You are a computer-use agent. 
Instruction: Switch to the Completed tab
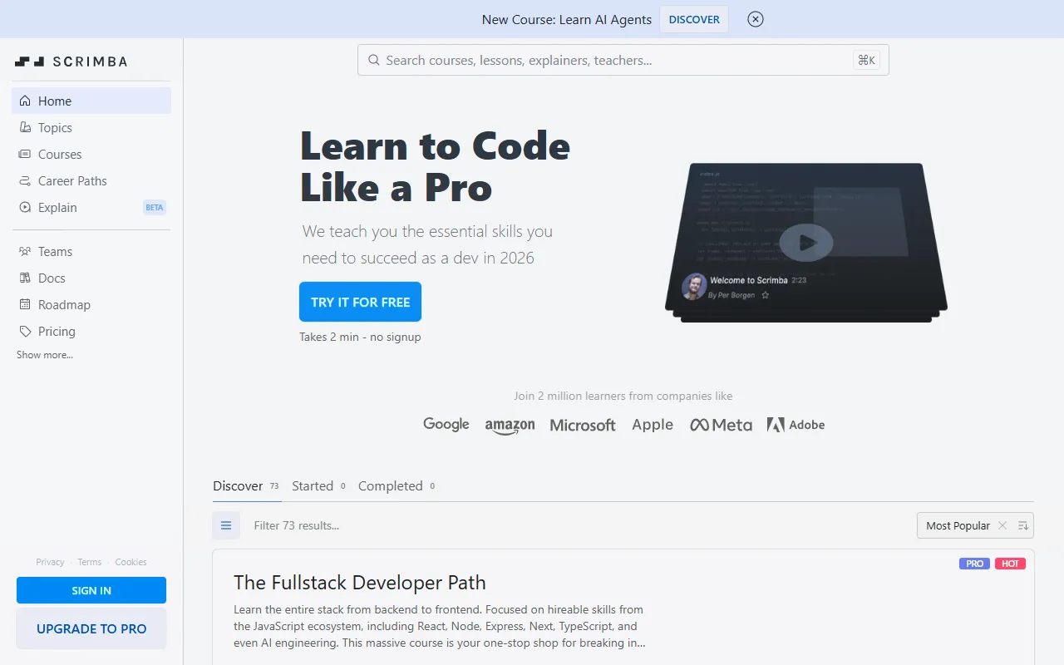pyautogui.click(x=397, y=486)
